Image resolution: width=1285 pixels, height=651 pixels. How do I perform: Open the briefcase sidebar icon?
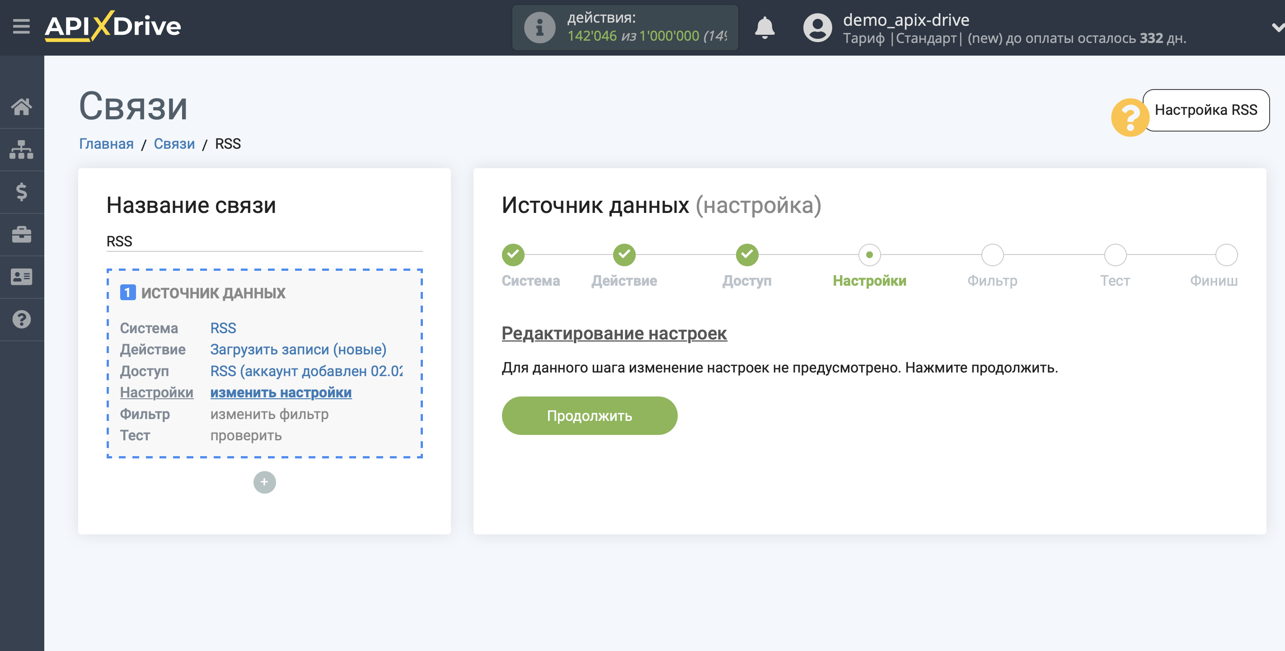(21, 234)
